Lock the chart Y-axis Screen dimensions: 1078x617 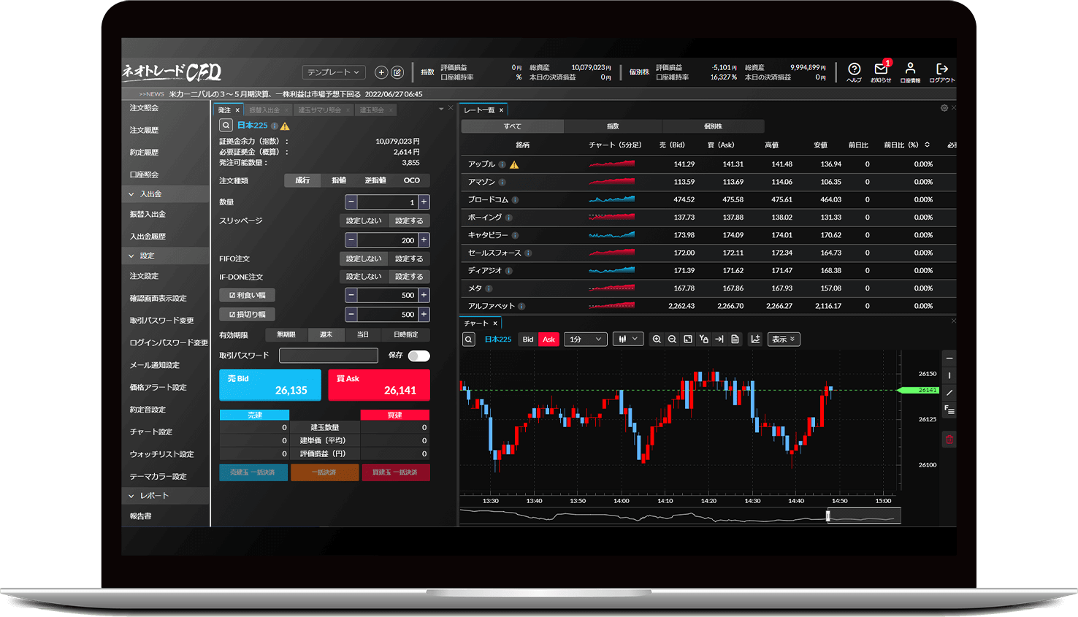tap(703, 340)
